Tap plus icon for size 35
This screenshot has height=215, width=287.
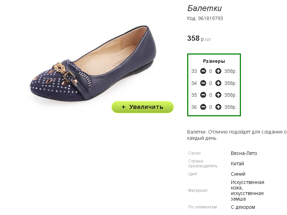pos(218,95)
